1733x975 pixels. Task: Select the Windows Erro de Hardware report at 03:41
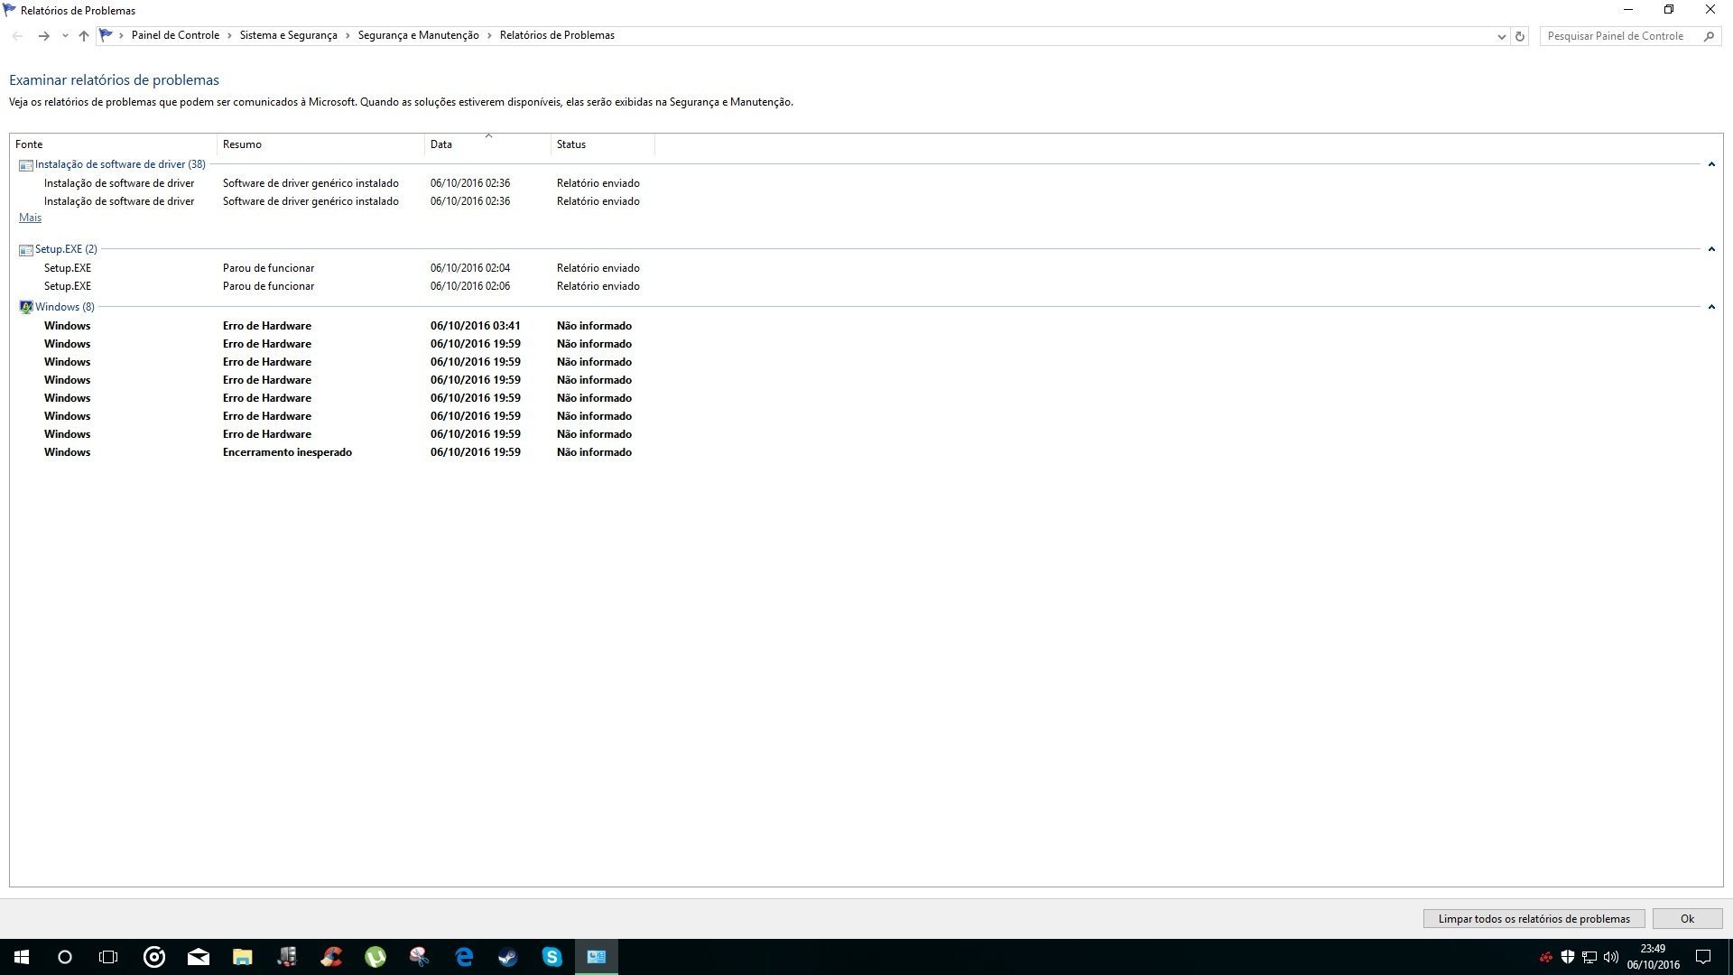pos(338,326)
